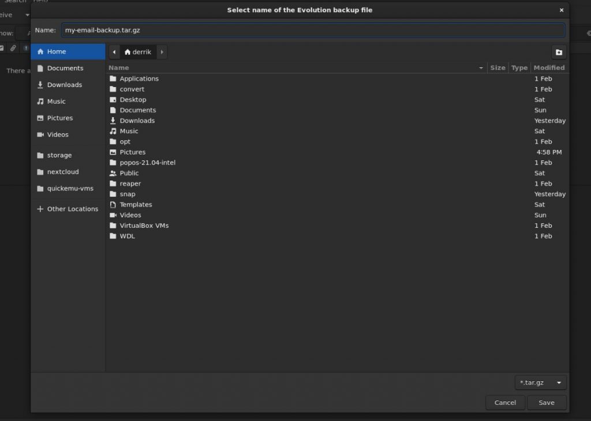Click the Modified column header
The height and width of the screenshot is (421, 591).
coord(548,67)
